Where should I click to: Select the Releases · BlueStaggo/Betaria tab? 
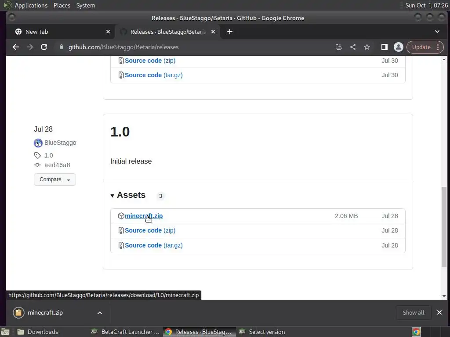pos(168,32)
